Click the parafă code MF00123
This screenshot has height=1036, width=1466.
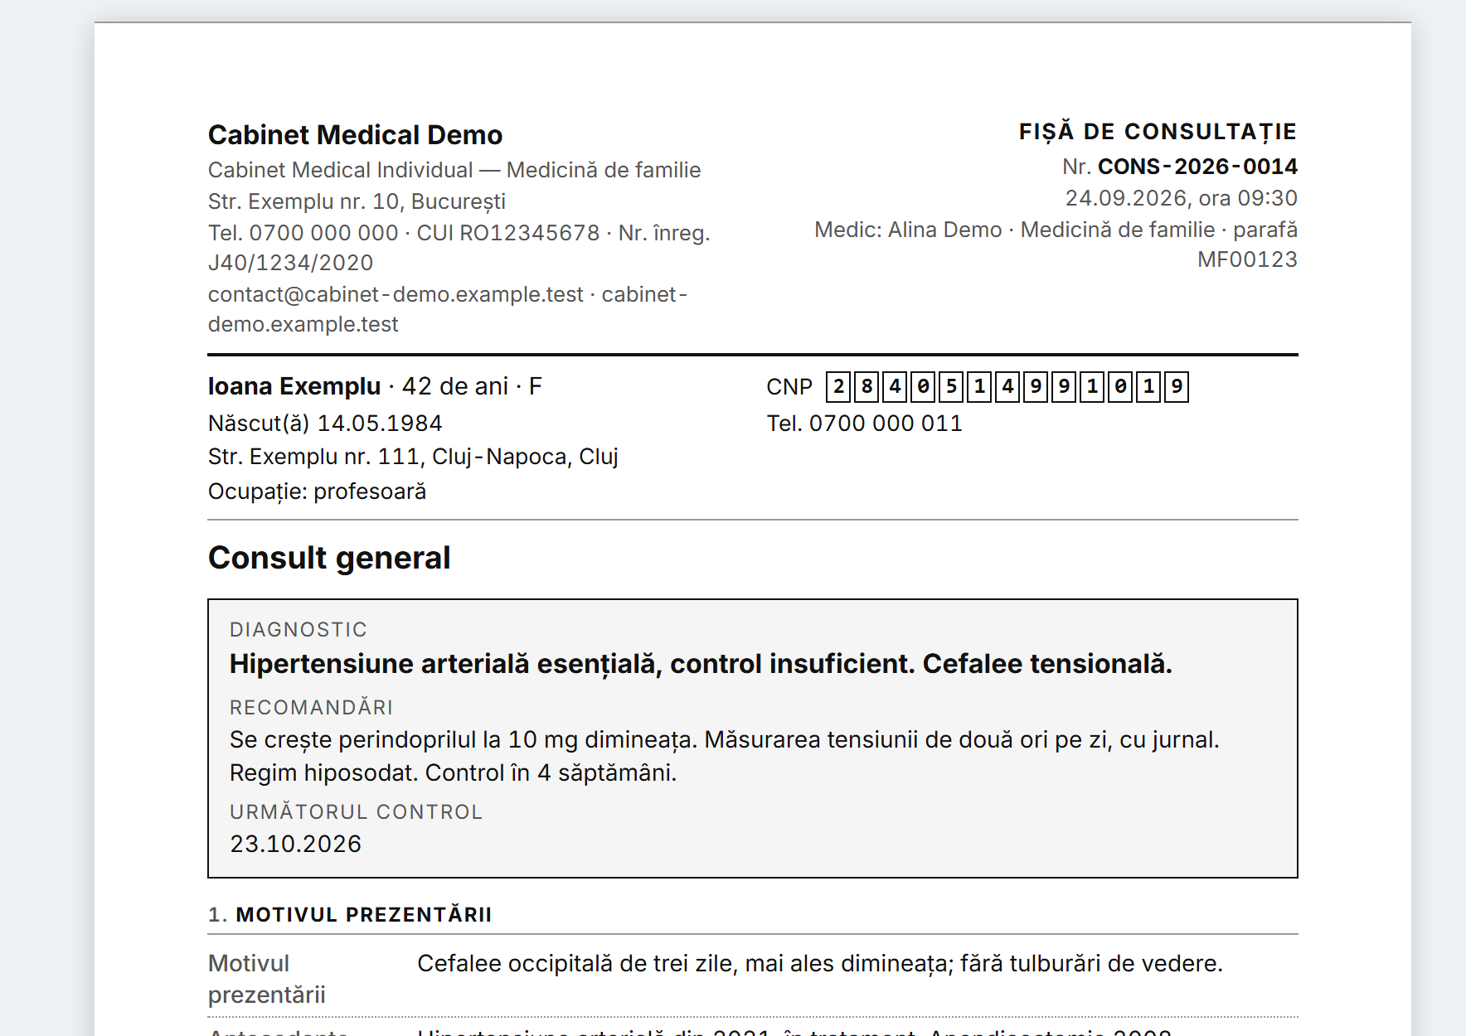click(1247, 259)
